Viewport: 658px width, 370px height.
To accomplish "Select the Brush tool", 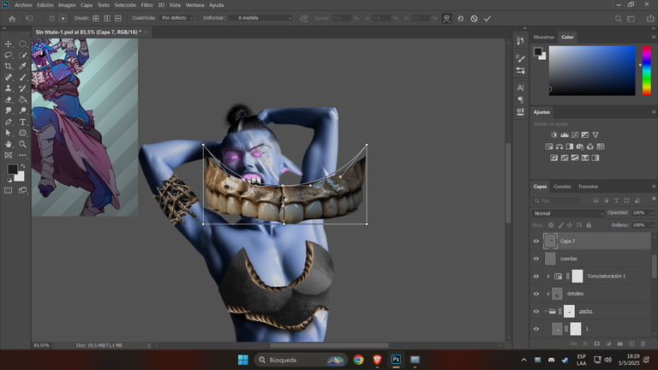I will point(22,77).
